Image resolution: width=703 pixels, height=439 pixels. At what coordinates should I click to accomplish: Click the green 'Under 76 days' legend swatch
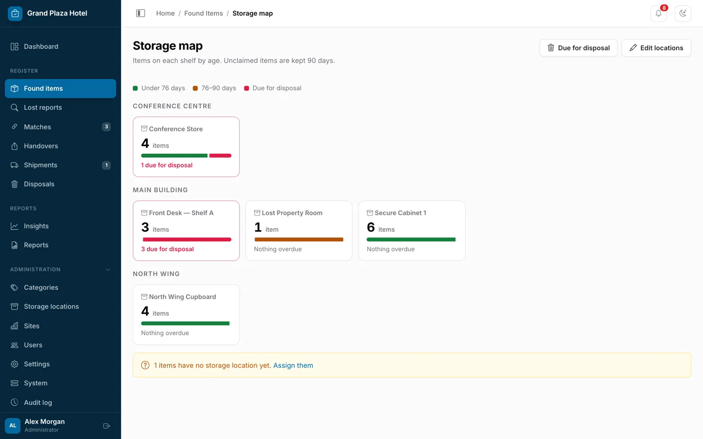[x=135, y=88]
